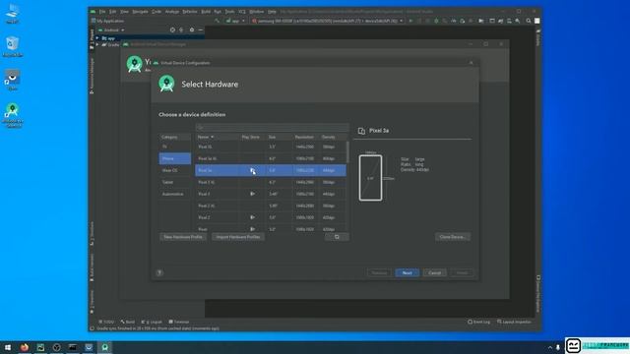The image size is (630, 354).
Task: Open the Help menu
Action: [272, 12]
